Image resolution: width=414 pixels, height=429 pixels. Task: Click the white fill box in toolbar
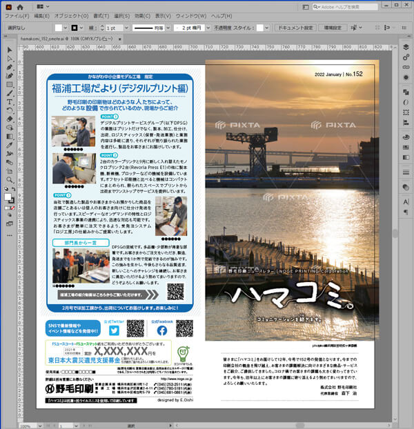[x=8, y=197]
